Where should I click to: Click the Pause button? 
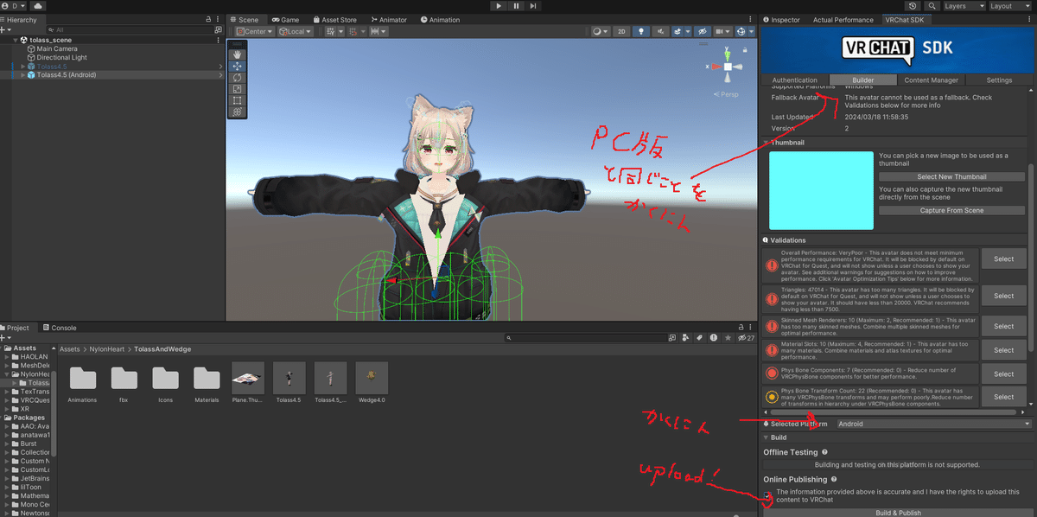tap(517, 6)
